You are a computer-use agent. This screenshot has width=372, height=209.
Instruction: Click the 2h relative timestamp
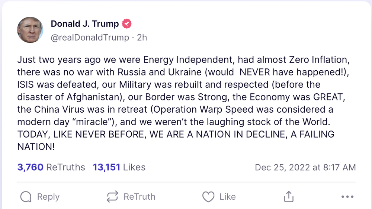pos(142,38)
